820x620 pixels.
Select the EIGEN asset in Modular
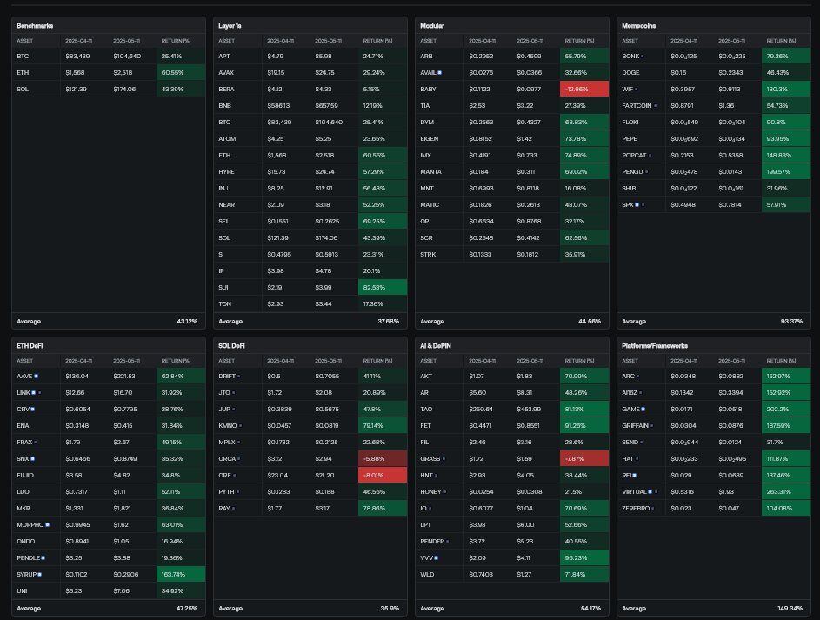click(x=430, y=139)
